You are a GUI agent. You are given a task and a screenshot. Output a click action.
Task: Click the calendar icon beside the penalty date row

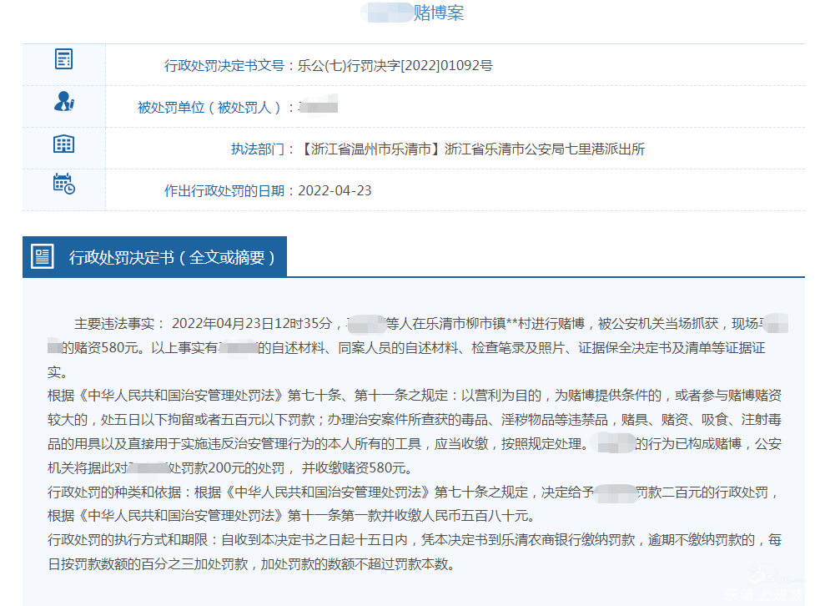[x=63, y=184]
